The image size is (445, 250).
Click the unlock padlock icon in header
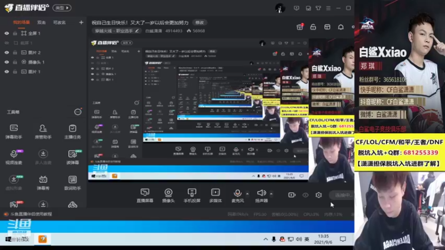click(x=313, y=27)
